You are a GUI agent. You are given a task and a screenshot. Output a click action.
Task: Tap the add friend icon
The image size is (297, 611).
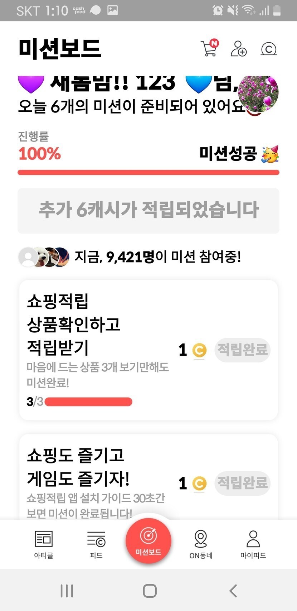[238, 49]
